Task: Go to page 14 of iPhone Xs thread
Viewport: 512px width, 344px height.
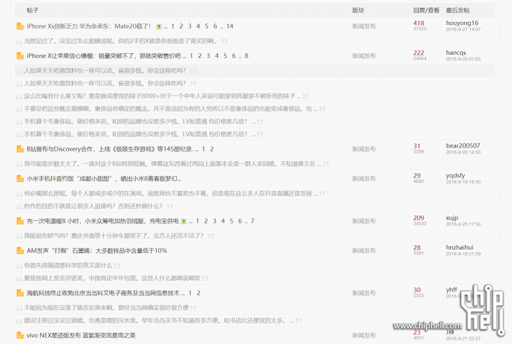Action: click(x=230, y=26)
